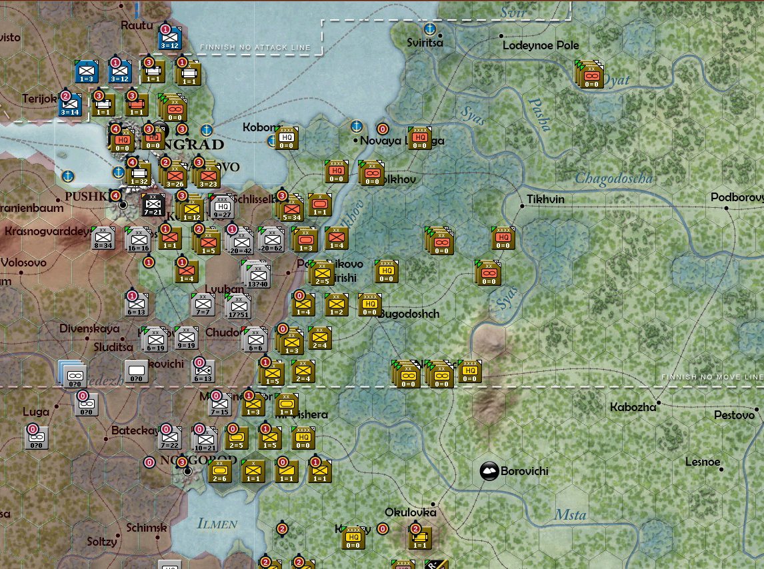The image size is (764, 569).
Task: Select the German 17?51 division stack
Action: click(x=239, y=307)
